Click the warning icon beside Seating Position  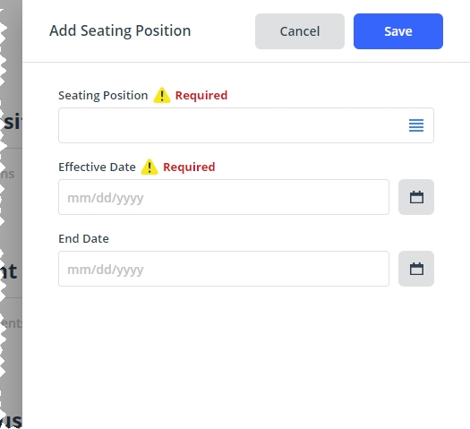[162, 95]
